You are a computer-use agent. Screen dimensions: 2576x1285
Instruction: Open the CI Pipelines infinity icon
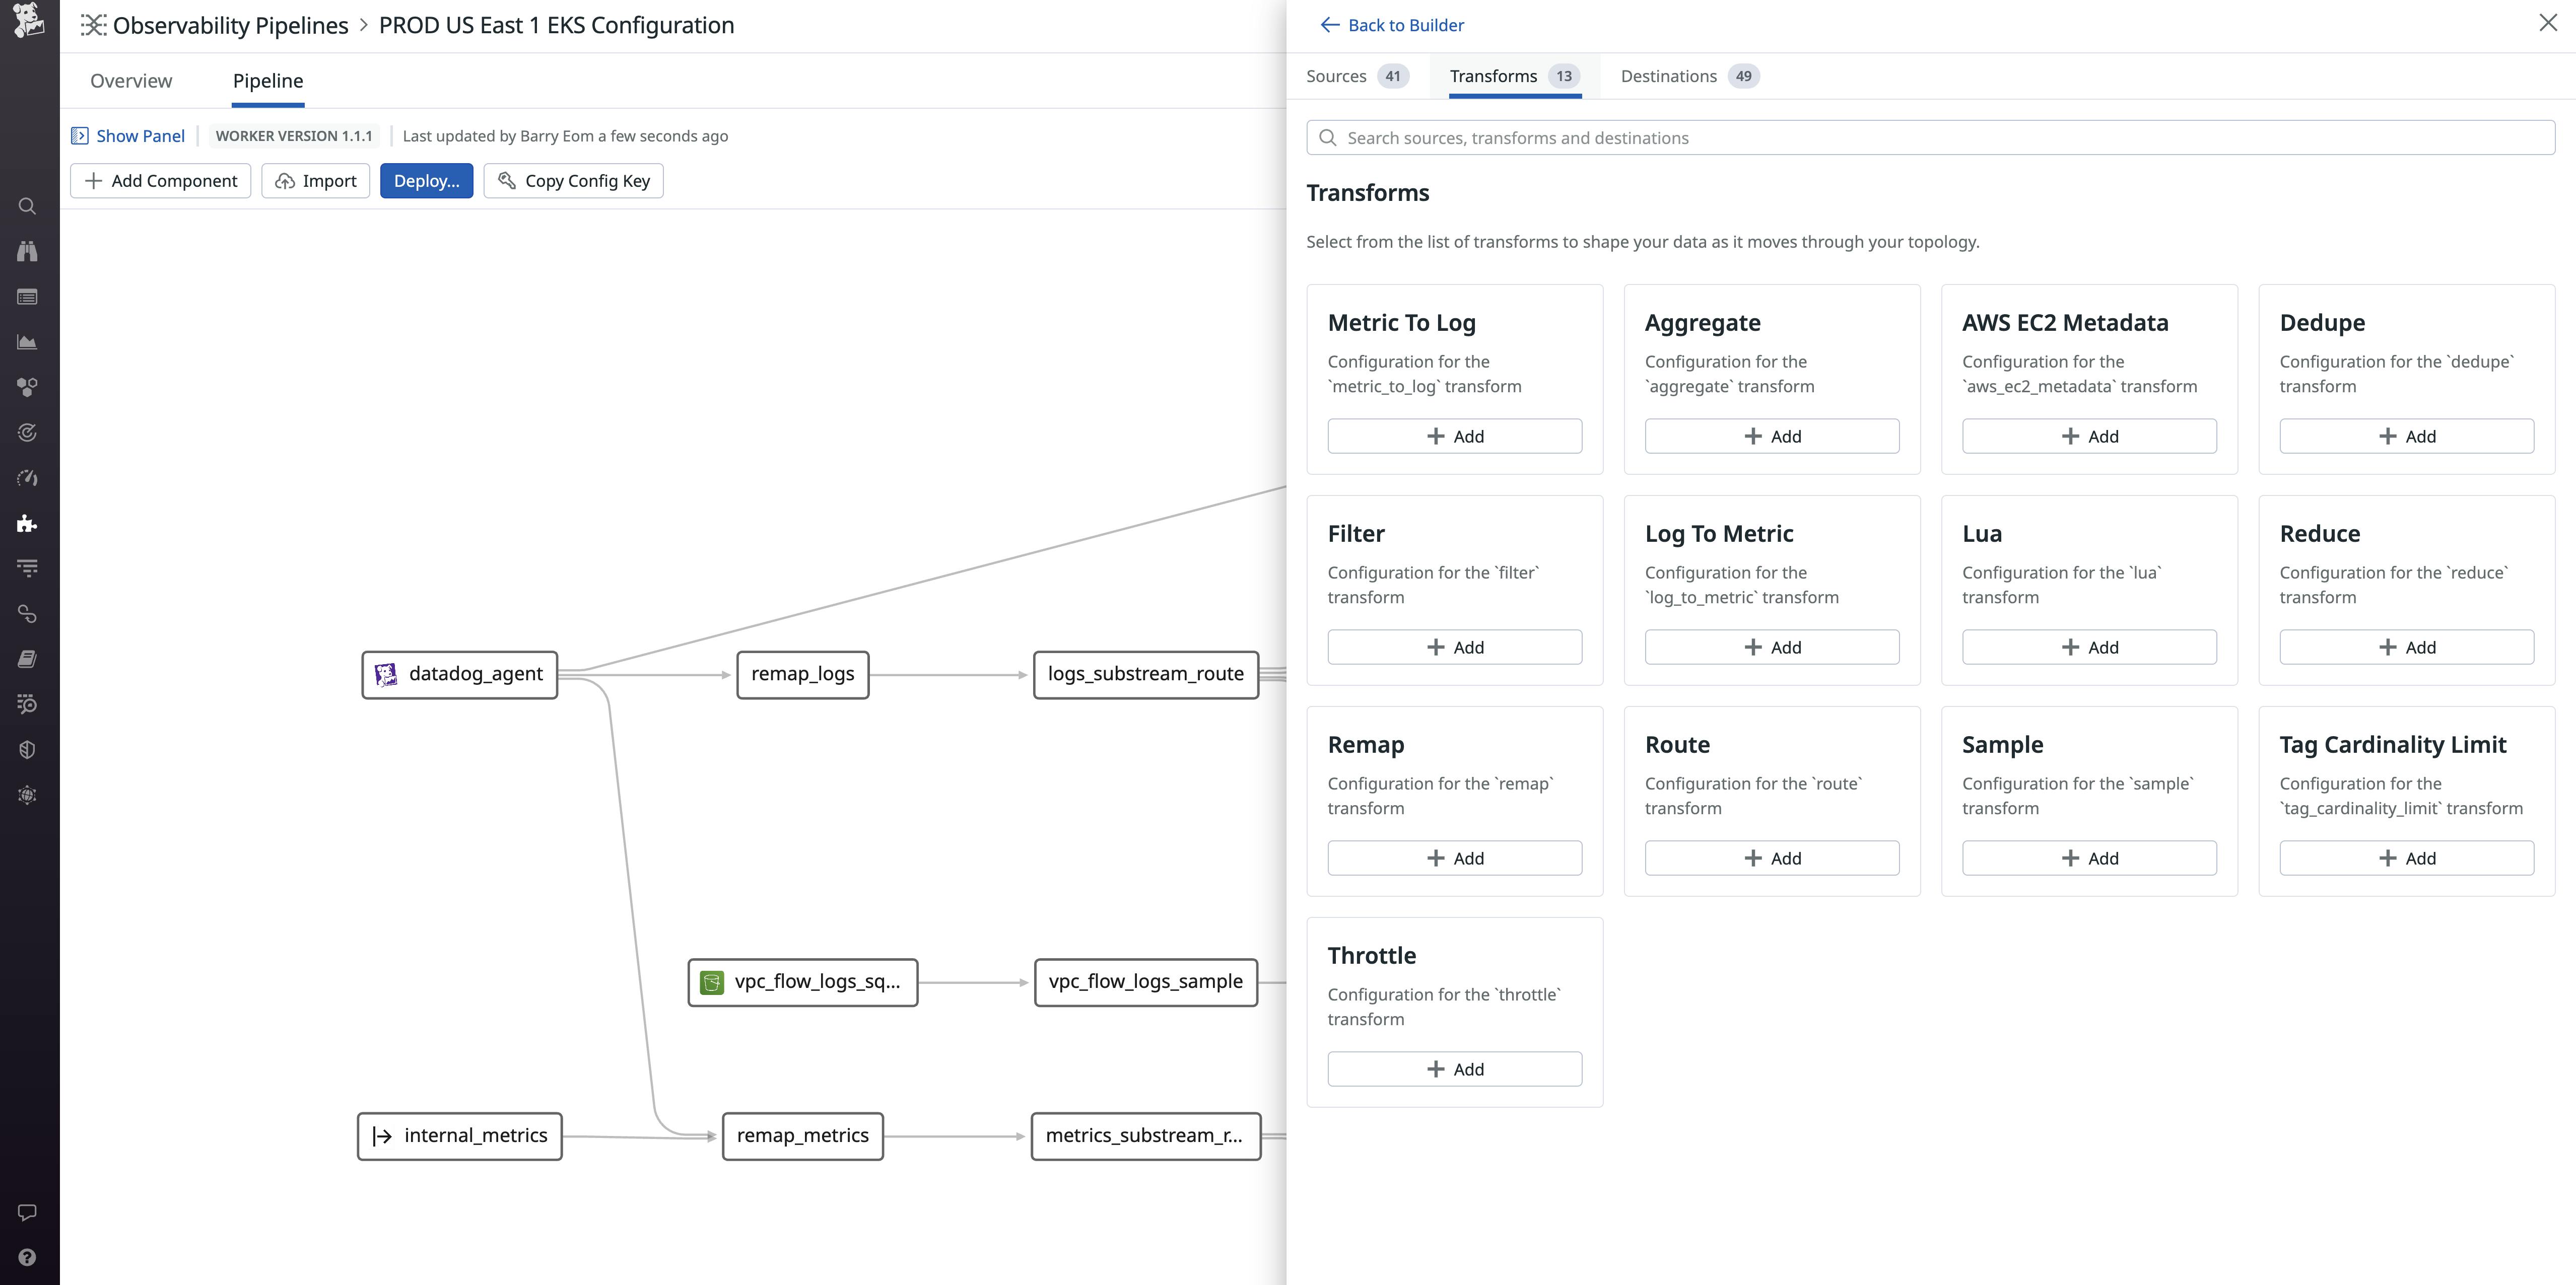27,613
